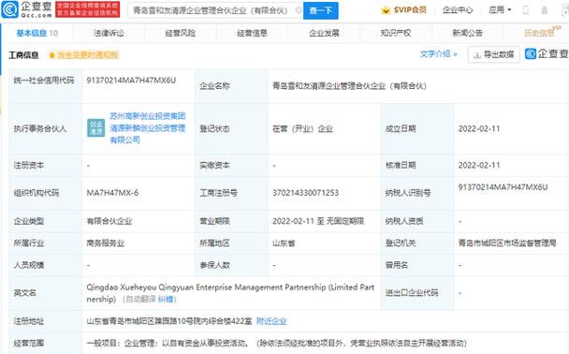
Task: Click the orange alert icon before 发生变更时通知我
Action: 51,55
